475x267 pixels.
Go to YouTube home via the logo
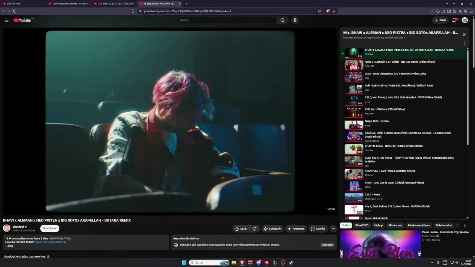point(22,20)
